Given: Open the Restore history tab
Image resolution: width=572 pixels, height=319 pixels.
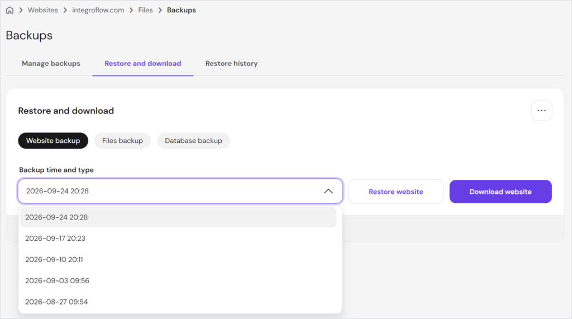Looking at the screenshot, I should pyautogui.click(x=231, y=64).
